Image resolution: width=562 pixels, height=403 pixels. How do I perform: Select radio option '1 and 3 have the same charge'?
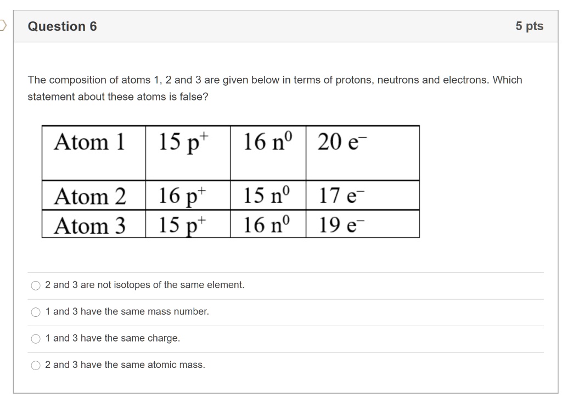(x=36, y=338)
